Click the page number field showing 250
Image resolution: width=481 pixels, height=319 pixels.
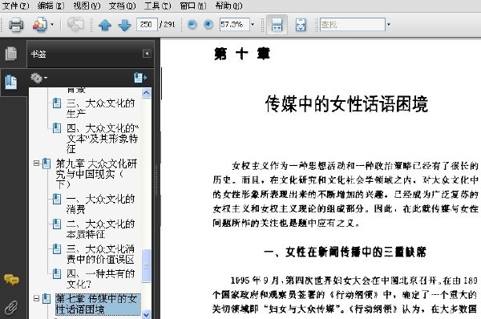(x=147, y=25)
